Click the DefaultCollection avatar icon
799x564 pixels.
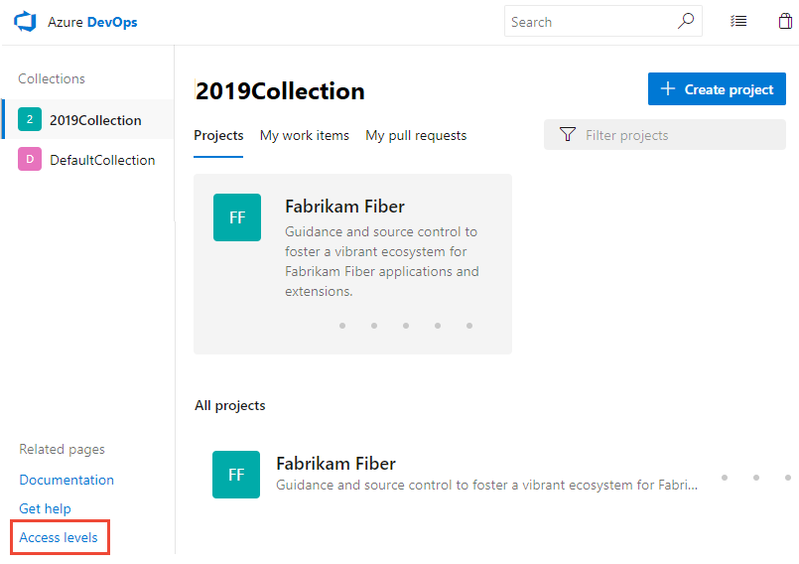[x=30, y=160]
